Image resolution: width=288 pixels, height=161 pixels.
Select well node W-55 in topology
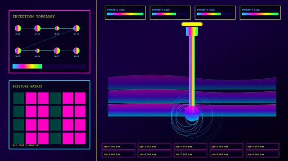tap(18, 51)
